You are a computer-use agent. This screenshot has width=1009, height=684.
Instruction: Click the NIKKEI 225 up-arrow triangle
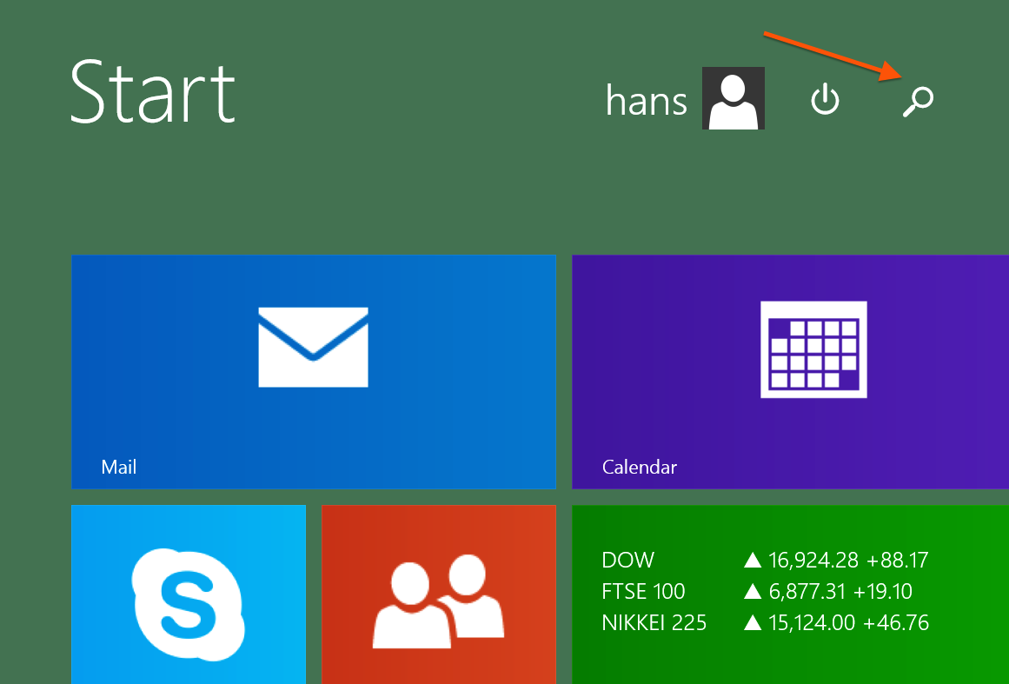pos(753,623)
